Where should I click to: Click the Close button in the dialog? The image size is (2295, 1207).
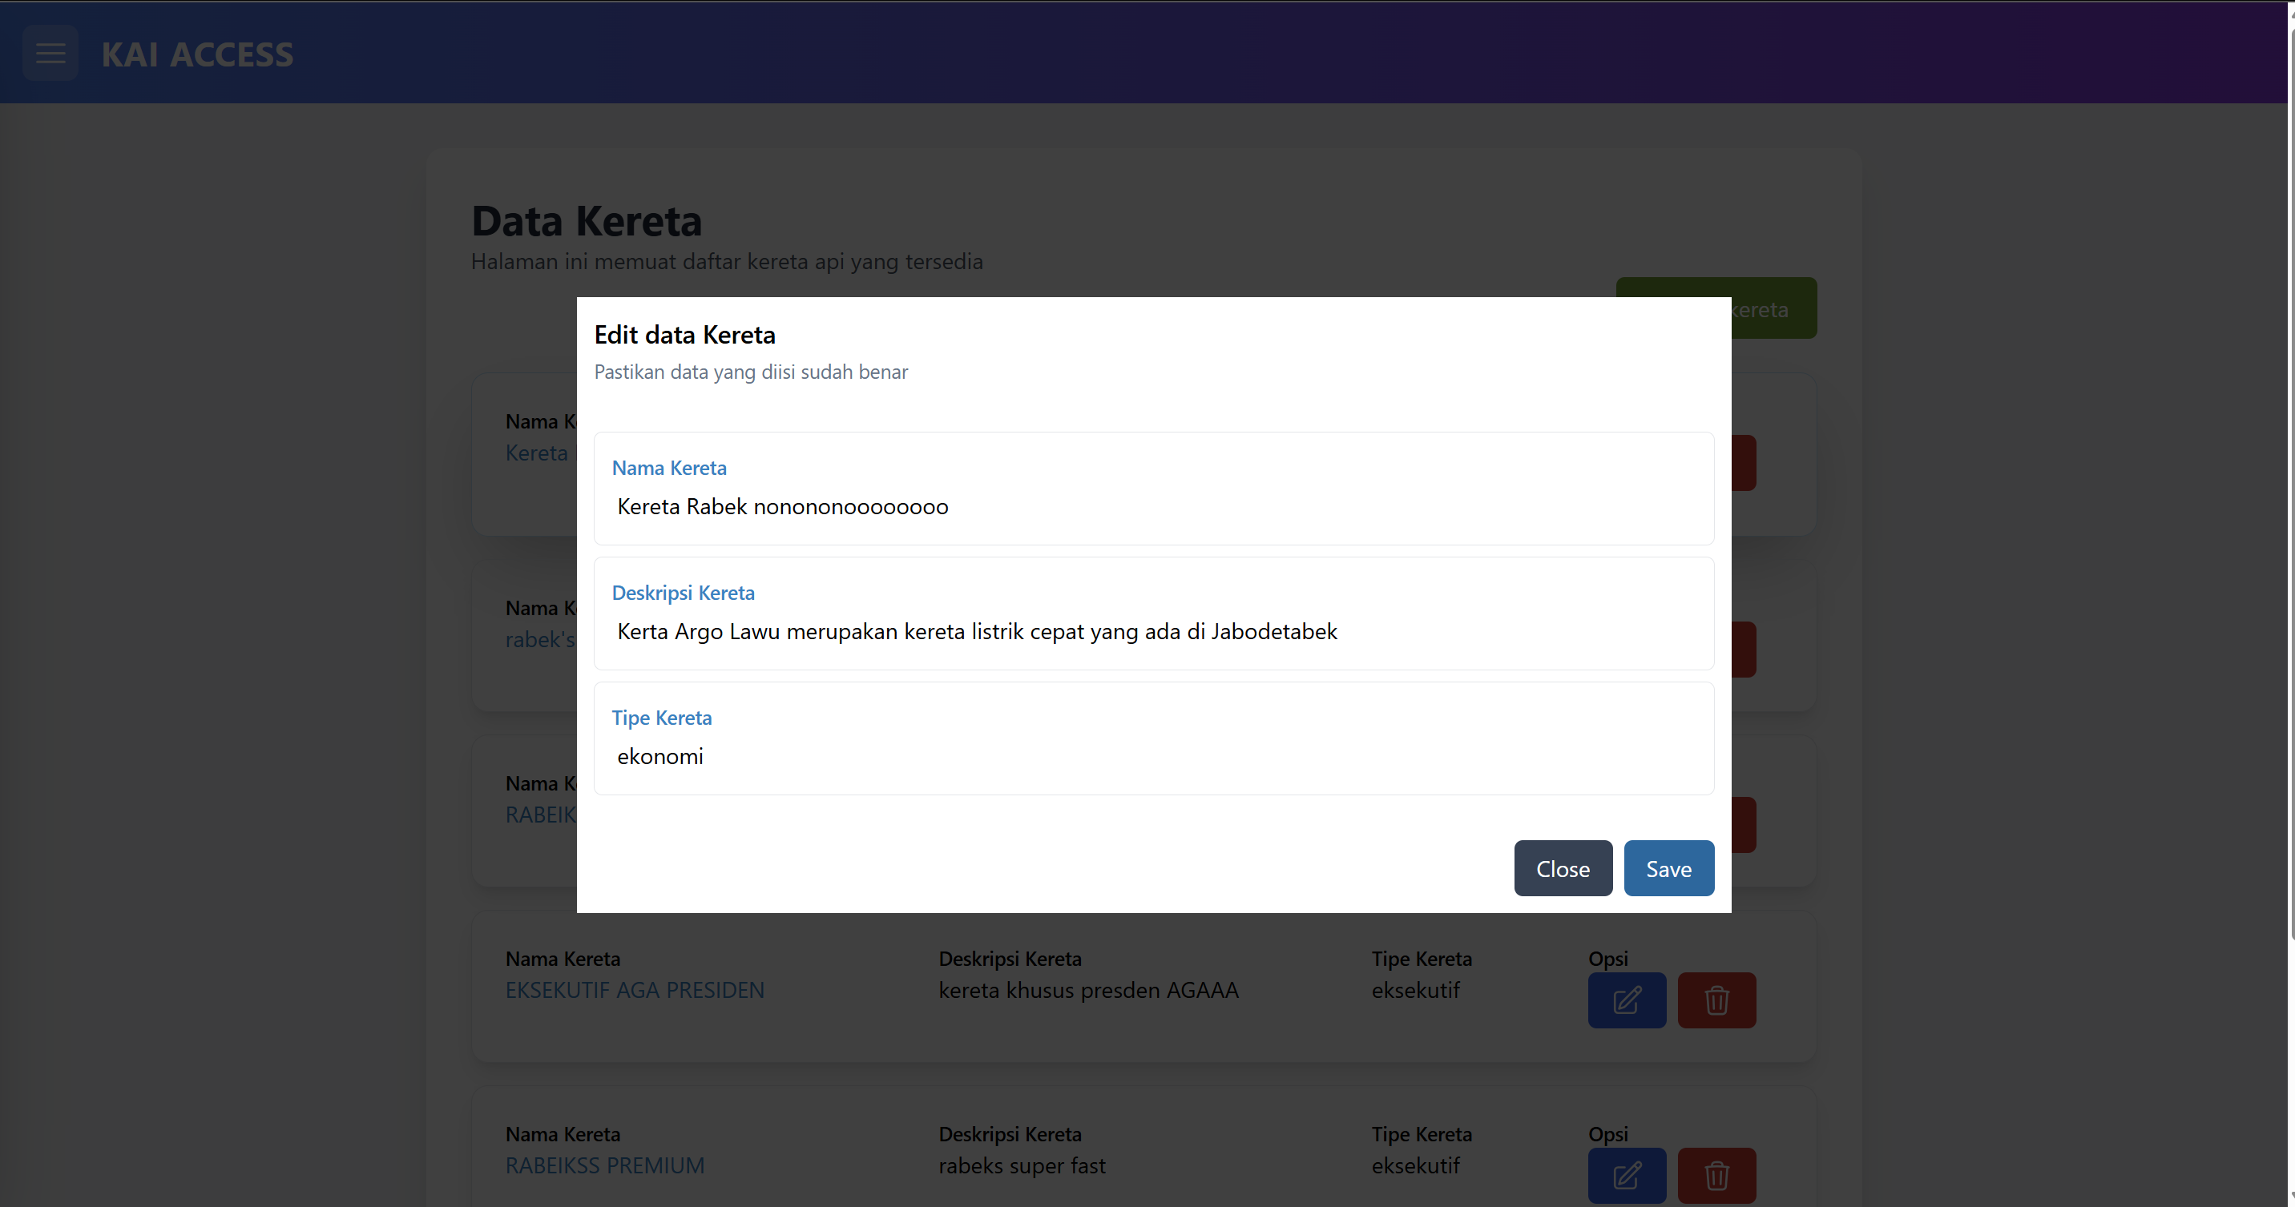tap(1563, 868)
